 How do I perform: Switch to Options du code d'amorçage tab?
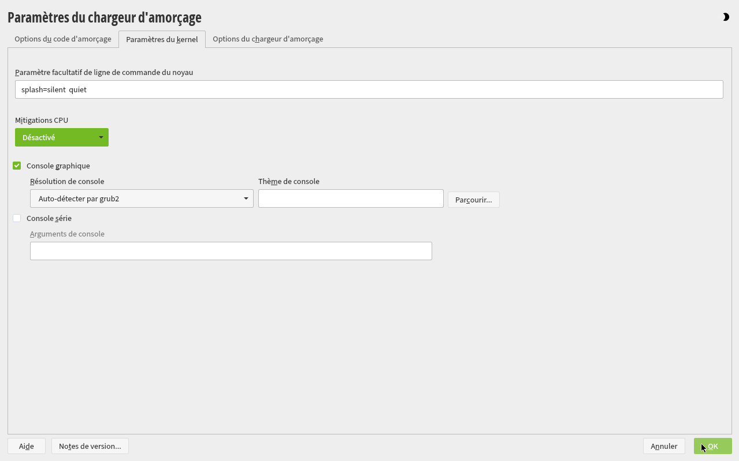point(62,39)
